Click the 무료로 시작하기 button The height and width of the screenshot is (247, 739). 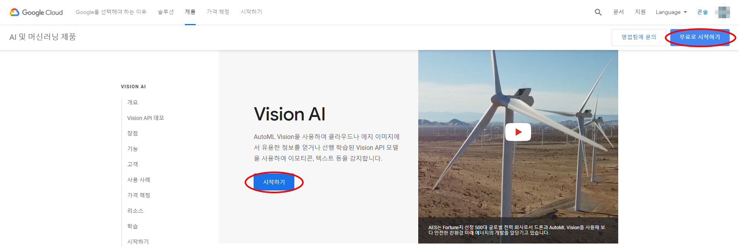click(x=700, y=37)
